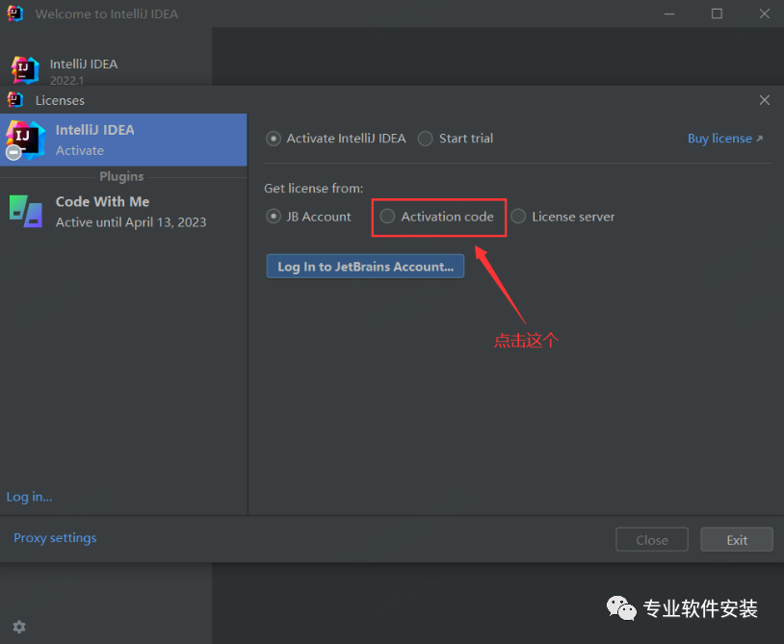Select Code With Me plugin entry
Screen dimensions: 784x644
123,212
